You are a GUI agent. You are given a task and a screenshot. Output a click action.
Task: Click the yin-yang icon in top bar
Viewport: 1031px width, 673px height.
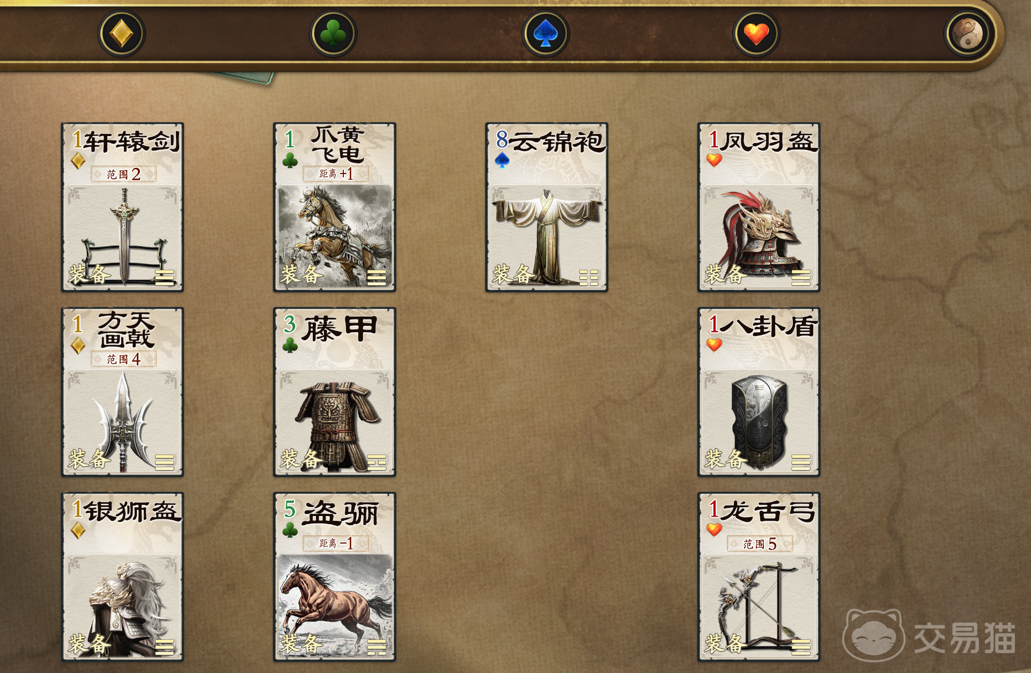(968, 34)
